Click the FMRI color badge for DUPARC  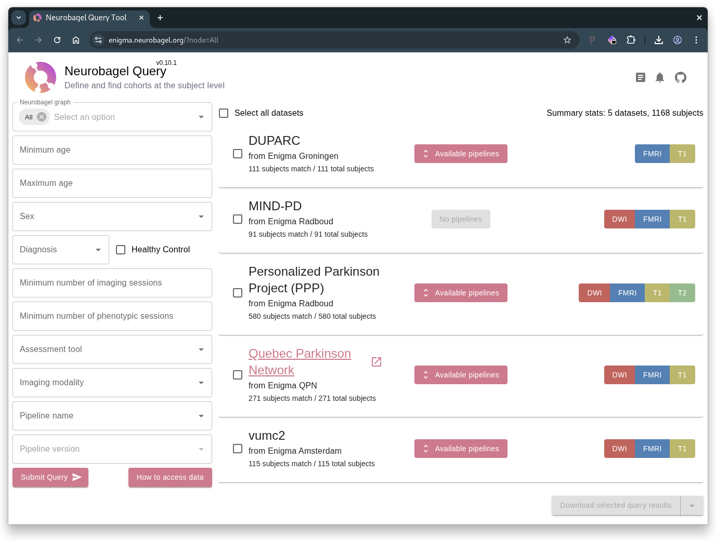click(652, 154)
